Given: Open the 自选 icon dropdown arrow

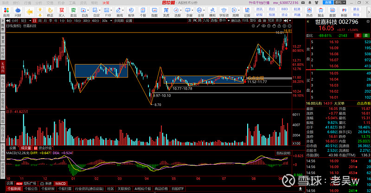Looking at the screenshot, I should (88, 10).
